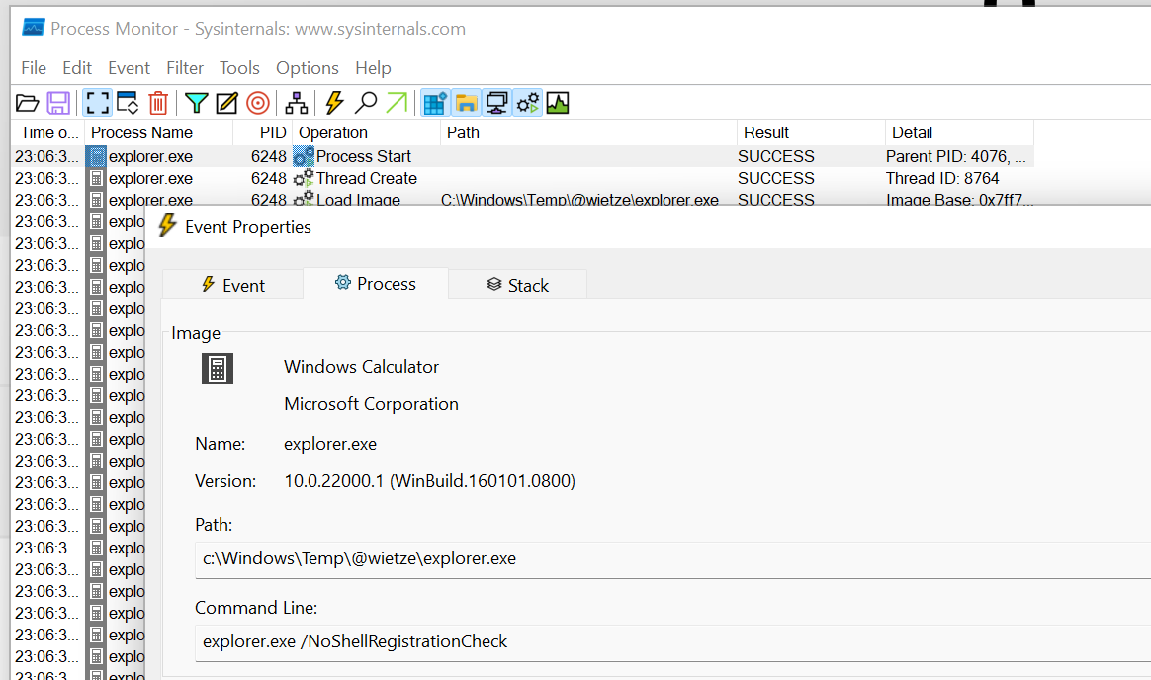Click PID 6248 in Process Start row

269,156
